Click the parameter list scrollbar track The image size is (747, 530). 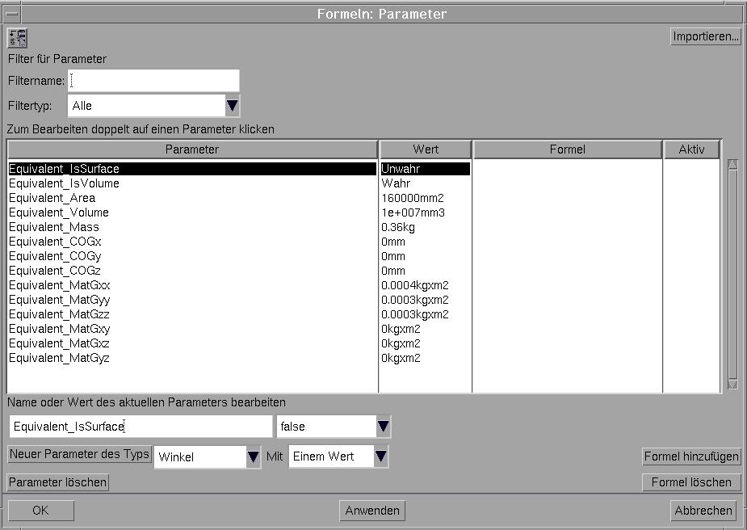pyautogui.click(x=732, y=274)
